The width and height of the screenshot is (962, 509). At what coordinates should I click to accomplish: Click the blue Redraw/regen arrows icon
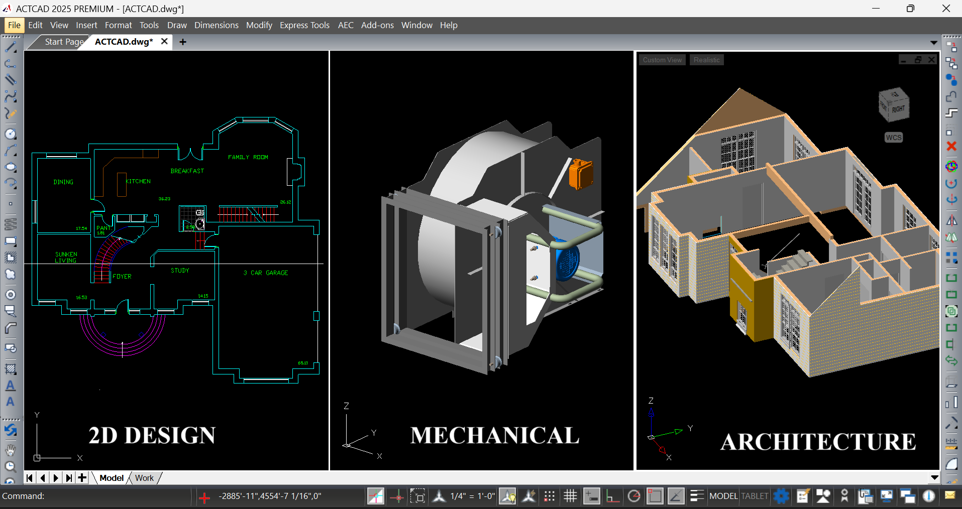[x=11, y=430]
